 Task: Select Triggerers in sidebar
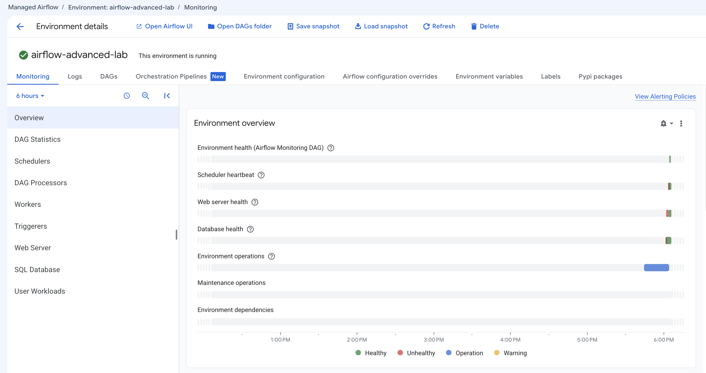93,226
